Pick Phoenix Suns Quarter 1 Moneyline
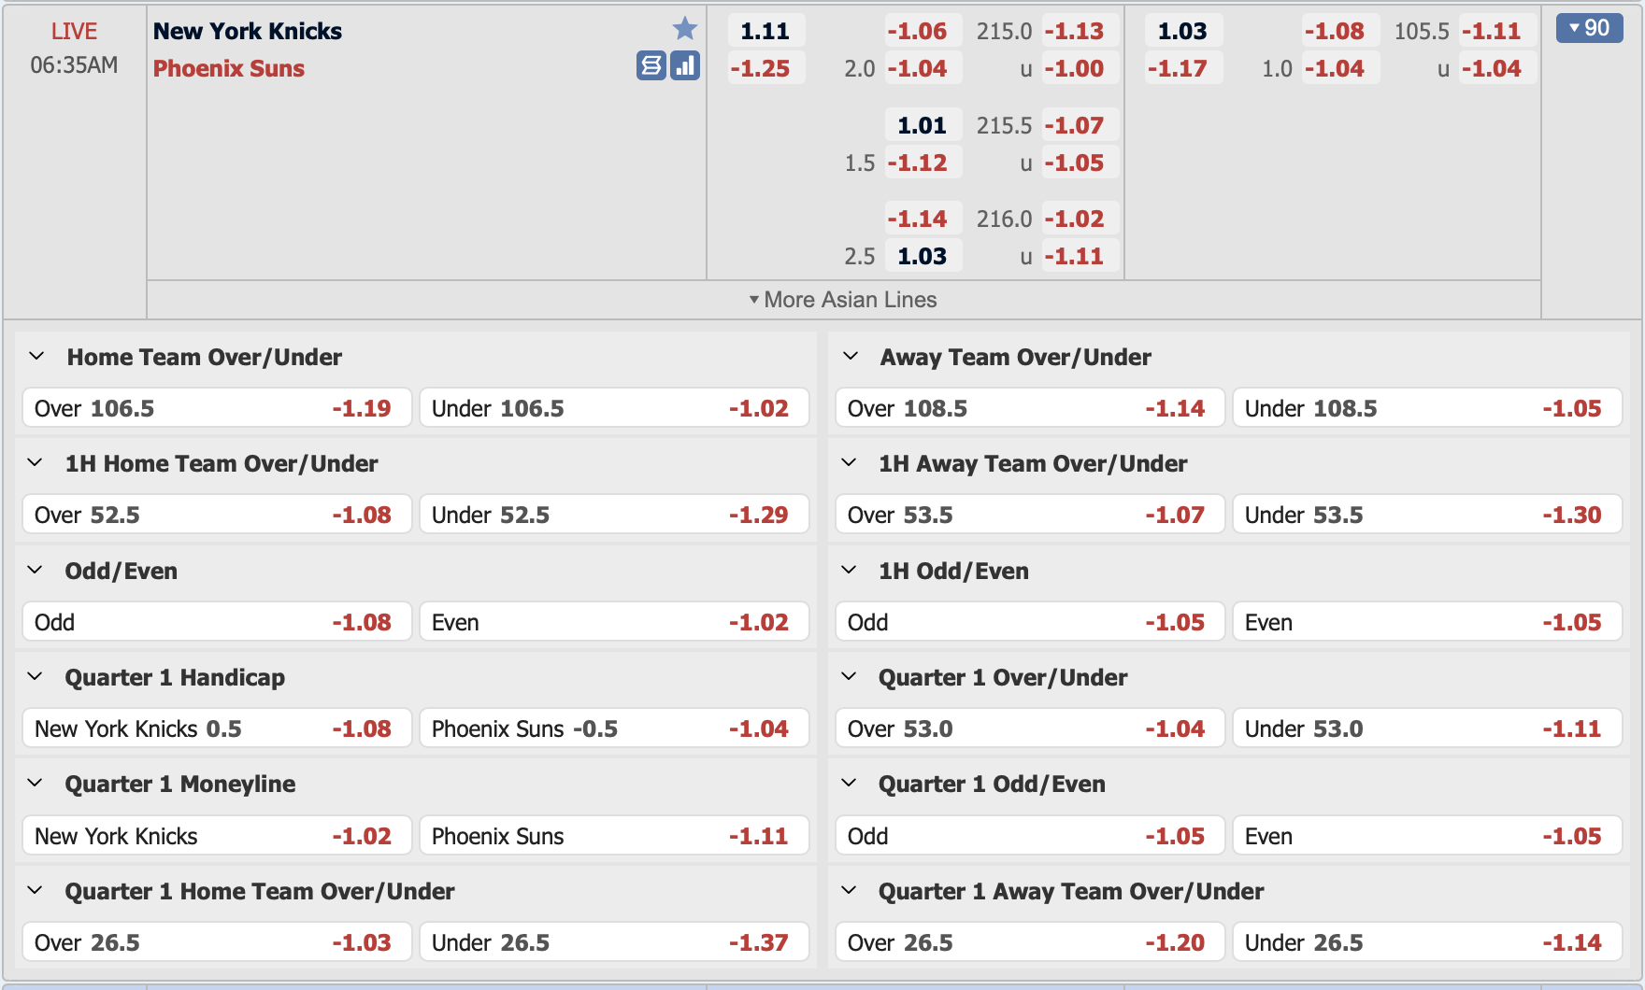Screen dimensions: 1645x990 coord(614,836)
